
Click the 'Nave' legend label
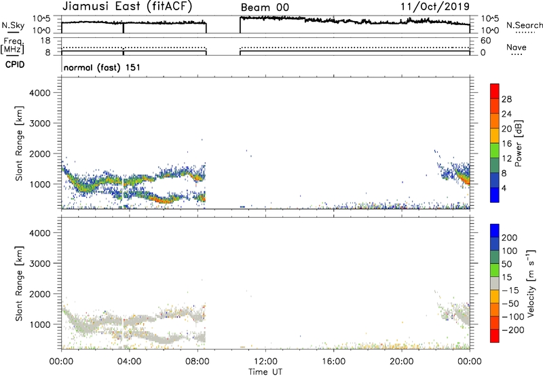pos(517,48)
